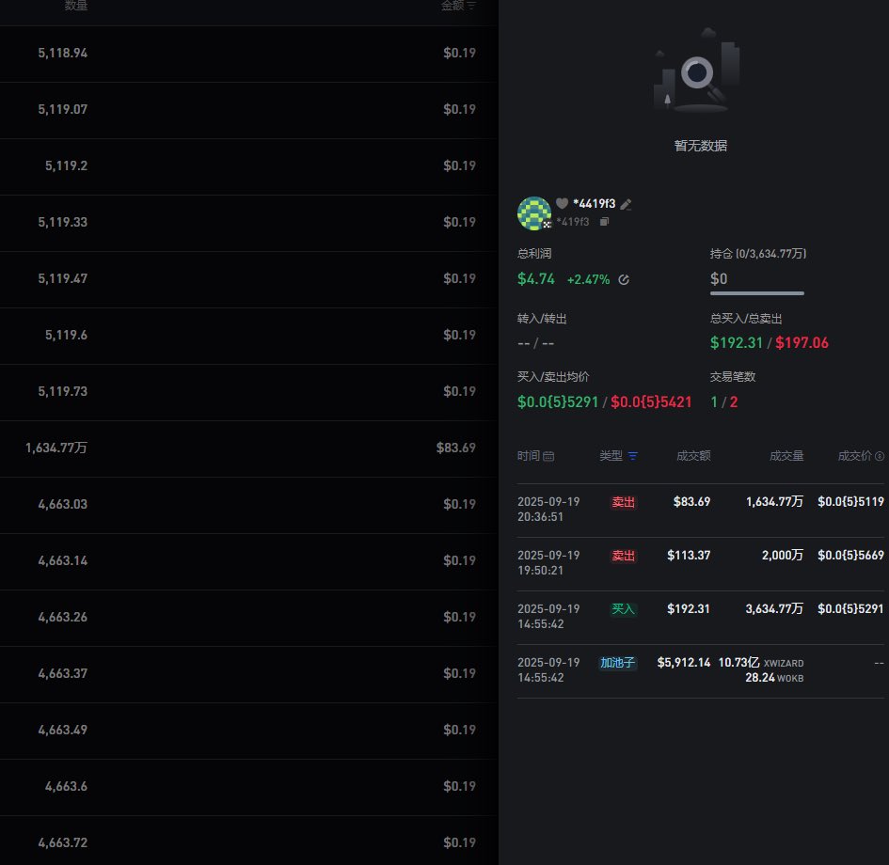889x865 pixels.
Task: Select quantity 5,119.33 row
Action: [63, 222]
